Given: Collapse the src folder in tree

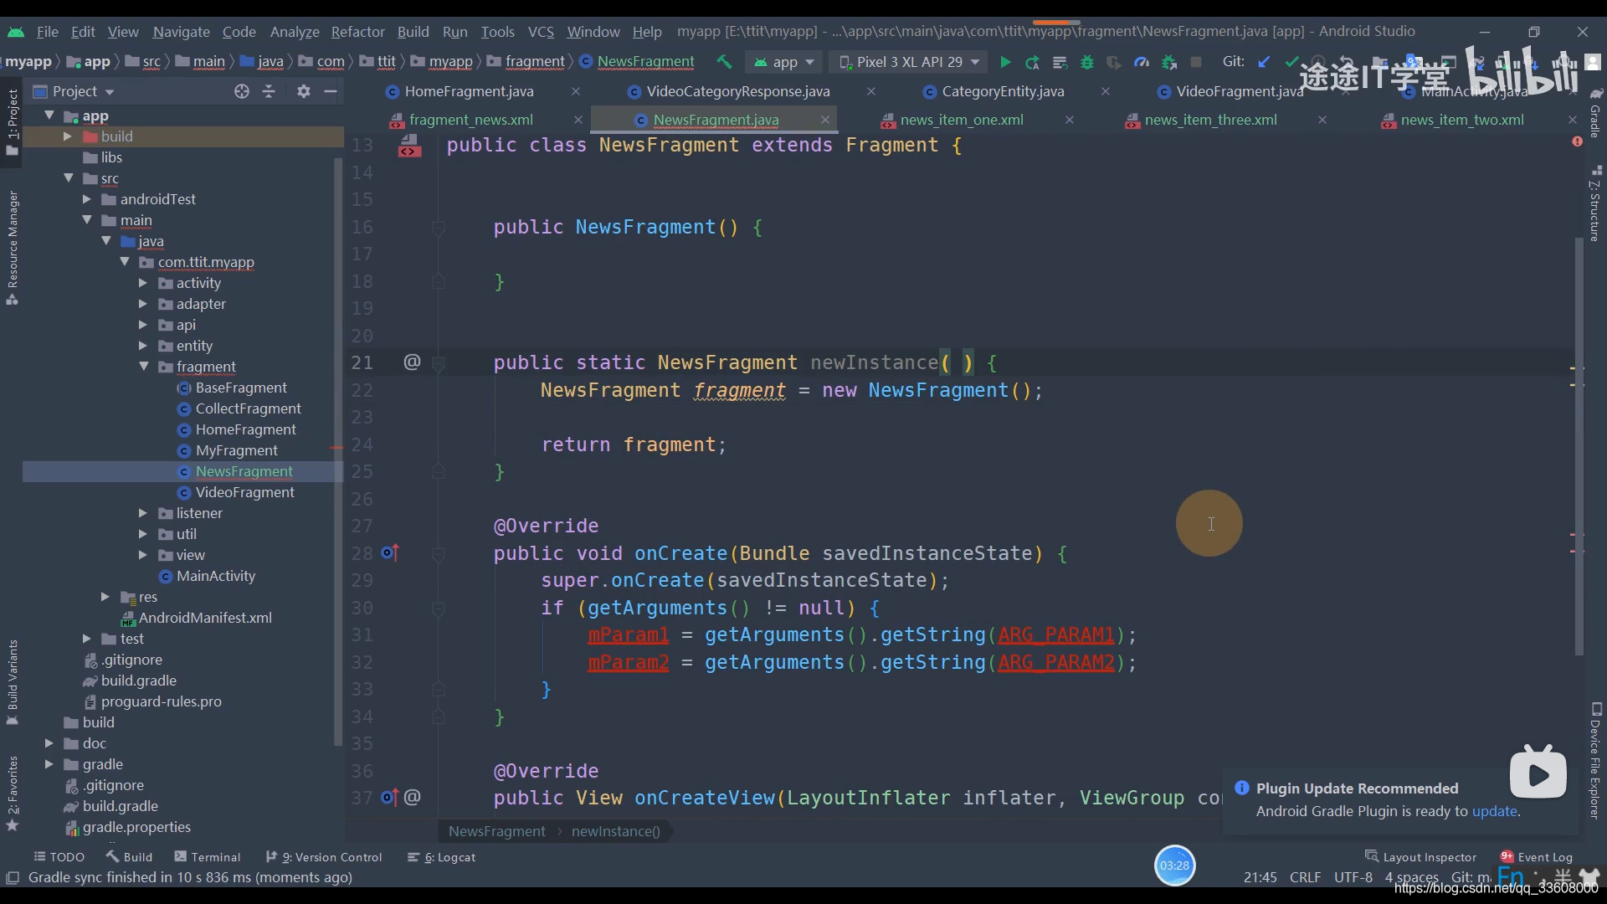Looking at the screenshot, I should (x=69, y=178).
